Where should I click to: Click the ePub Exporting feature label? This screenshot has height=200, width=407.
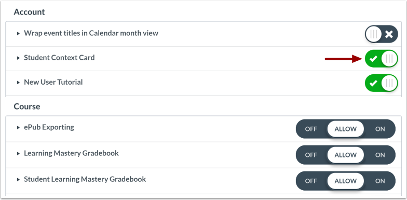49,127
